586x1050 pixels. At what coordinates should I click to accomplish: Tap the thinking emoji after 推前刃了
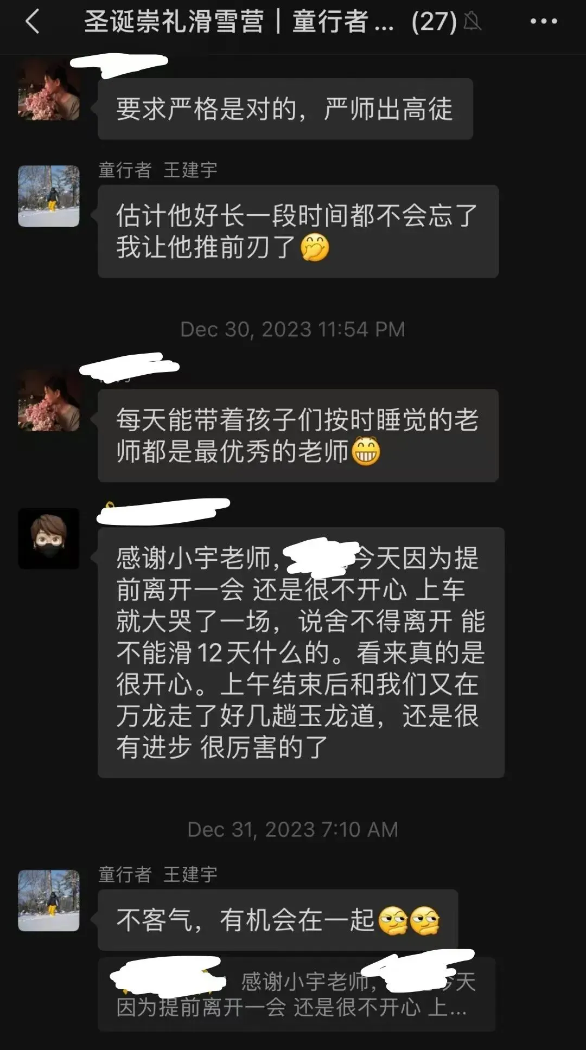point(315,248)
